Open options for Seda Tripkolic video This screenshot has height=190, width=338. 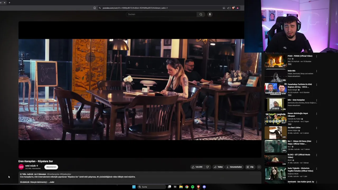point(316,168)
